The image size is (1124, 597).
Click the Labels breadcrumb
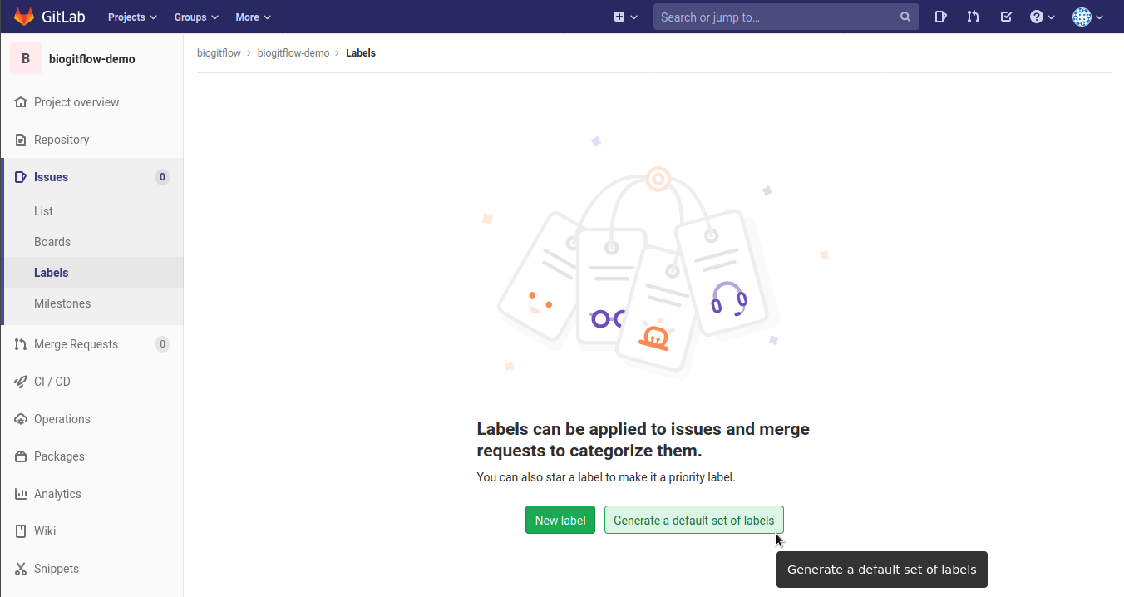click(x=361, y=52)
